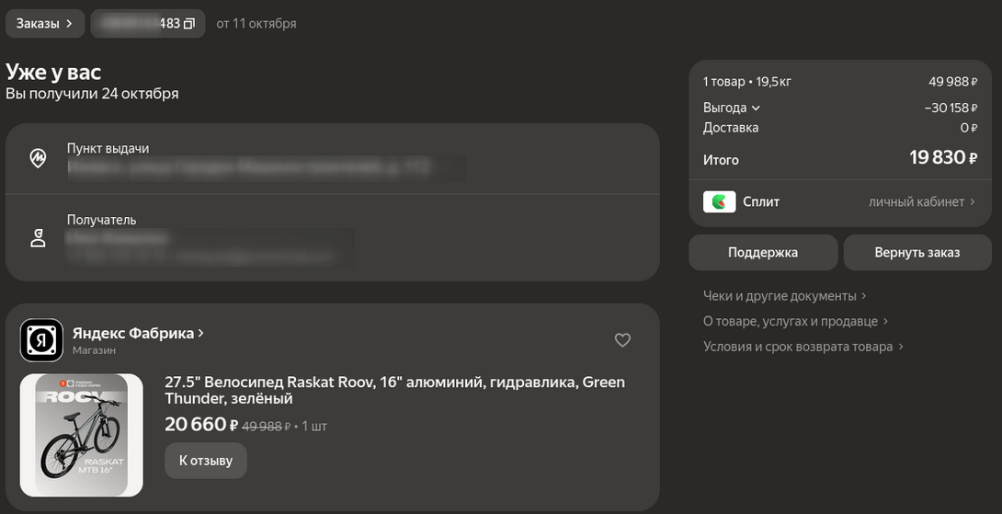Copy the order number ending in 483
Screen dimensions: 1002x514
pyautogui.click(x=188, y=24)
